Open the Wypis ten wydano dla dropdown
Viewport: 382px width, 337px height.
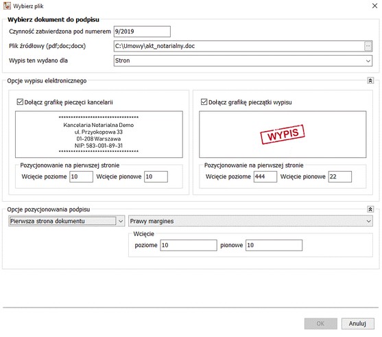tap(243, 60)
